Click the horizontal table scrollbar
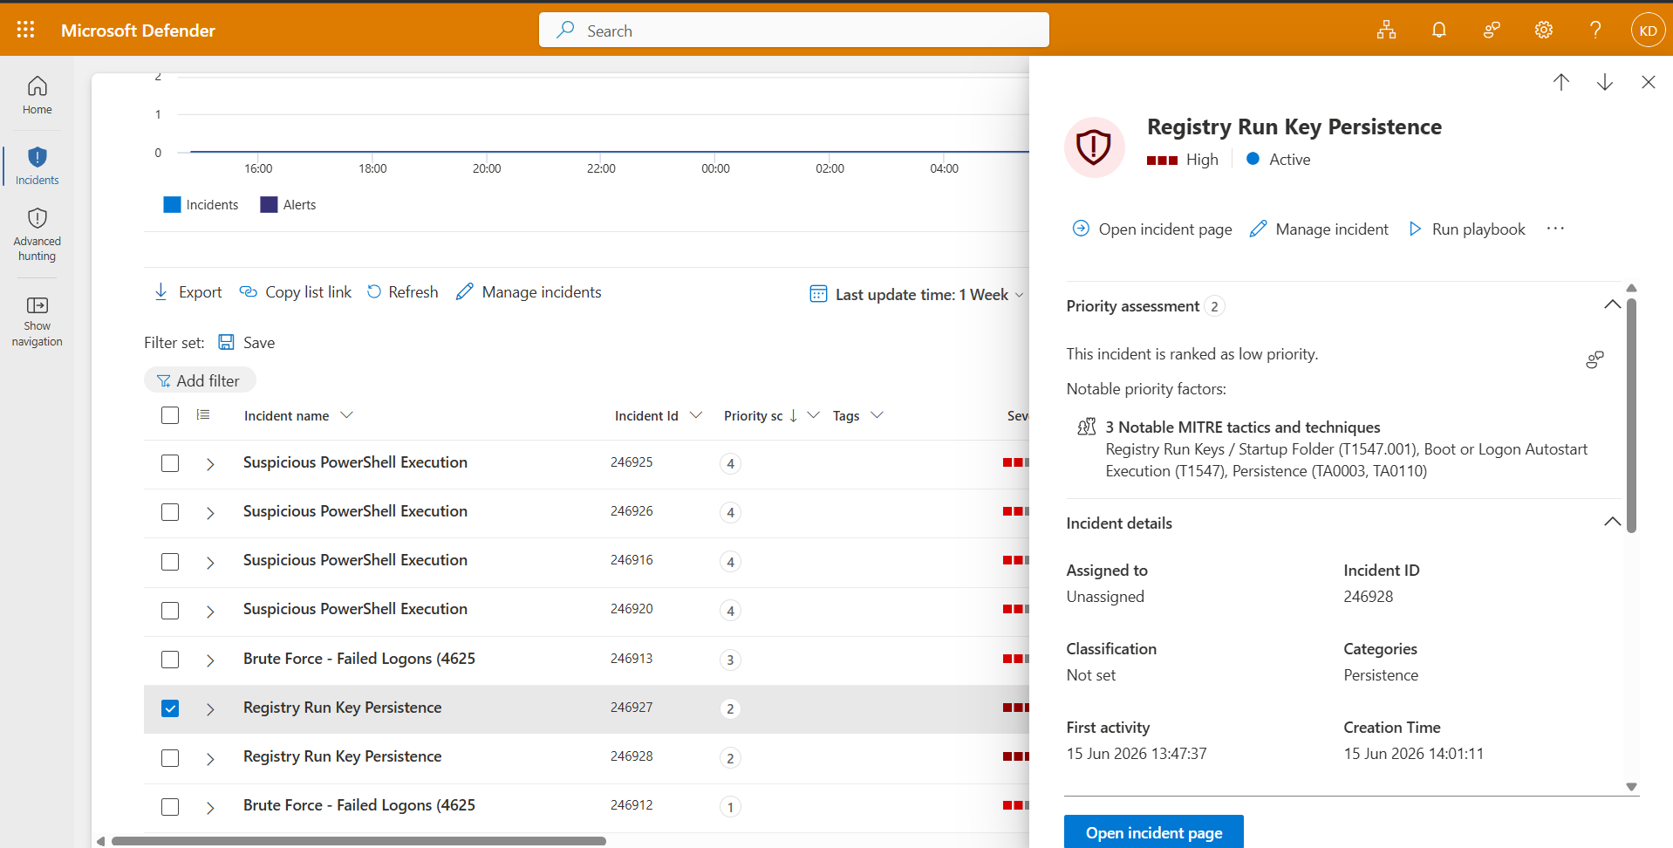1673x848 pixels. [358, 841]
